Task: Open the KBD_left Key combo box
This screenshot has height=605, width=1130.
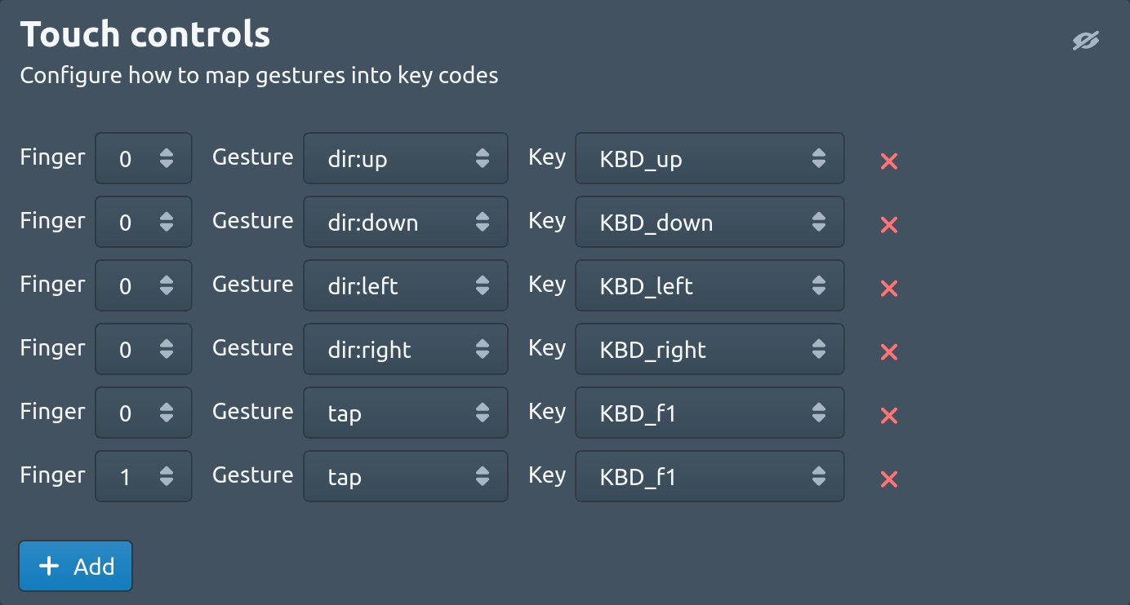Action: click(710, 285)
